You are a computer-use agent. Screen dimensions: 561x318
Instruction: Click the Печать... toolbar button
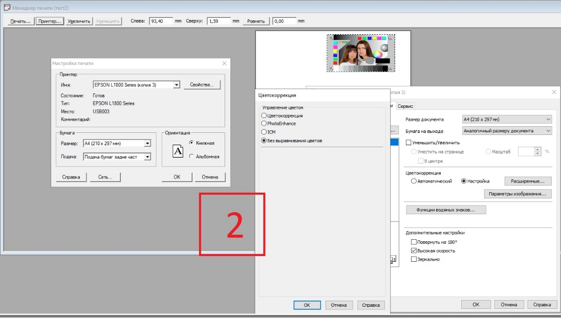[21, 21]
